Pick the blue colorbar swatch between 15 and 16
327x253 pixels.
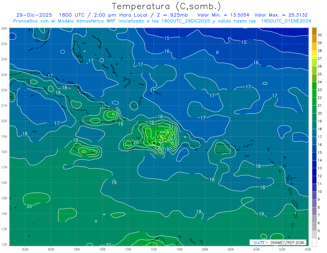(314, 148)
